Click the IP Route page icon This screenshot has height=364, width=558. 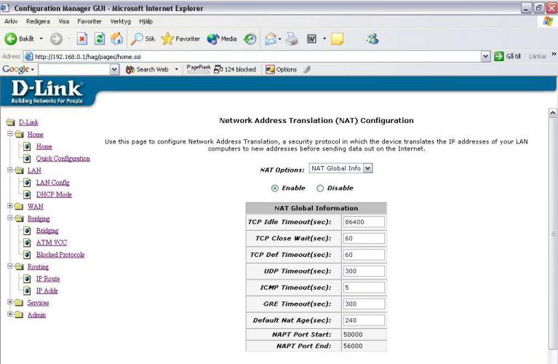coord(27,279)
